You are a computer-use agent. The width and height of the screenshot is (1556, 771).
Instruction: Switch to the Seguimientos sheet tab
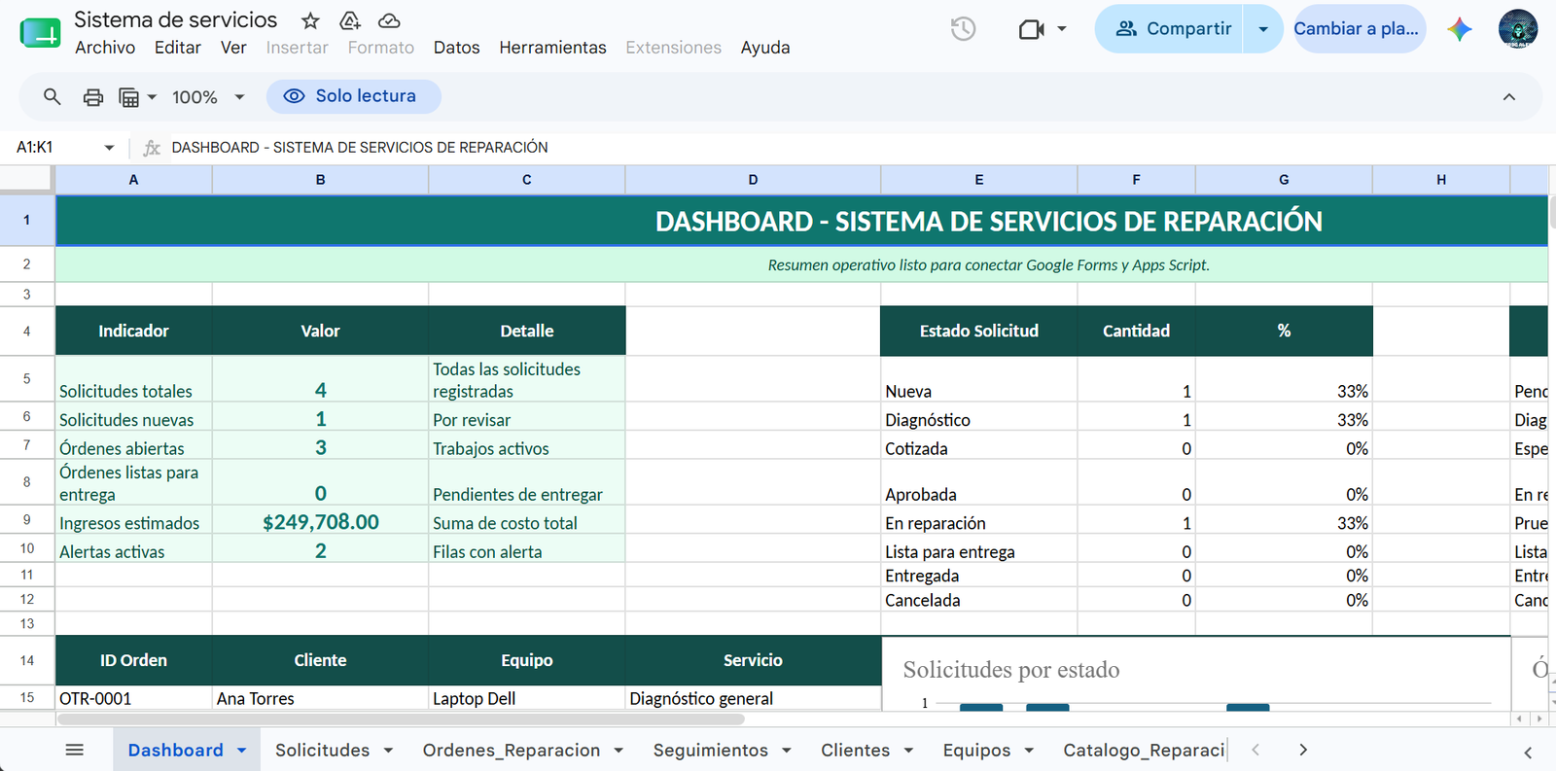(711, 751)
